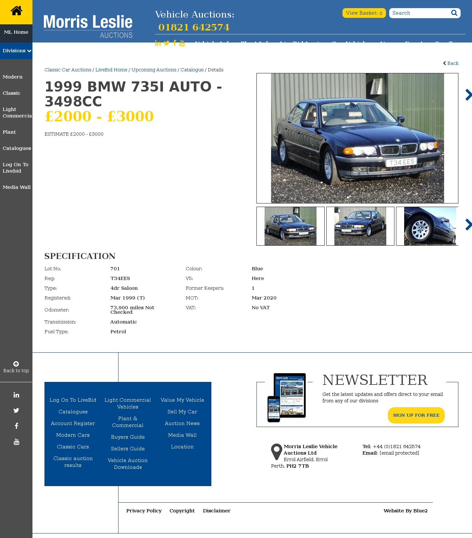
Task: Open Classic Cars footer link
Action: (x=73, y=447)
